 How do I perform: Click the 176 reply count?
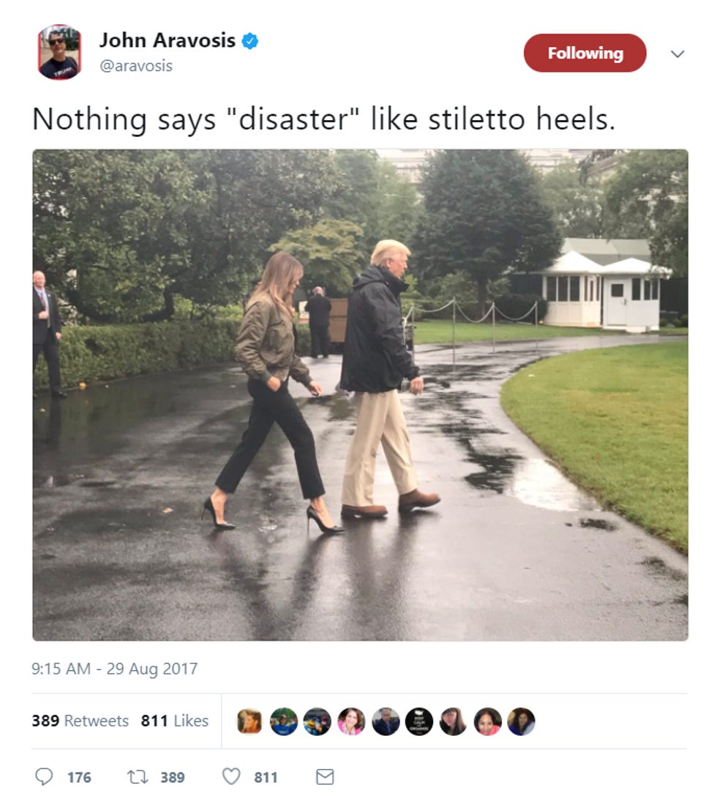tap(79, 777)
